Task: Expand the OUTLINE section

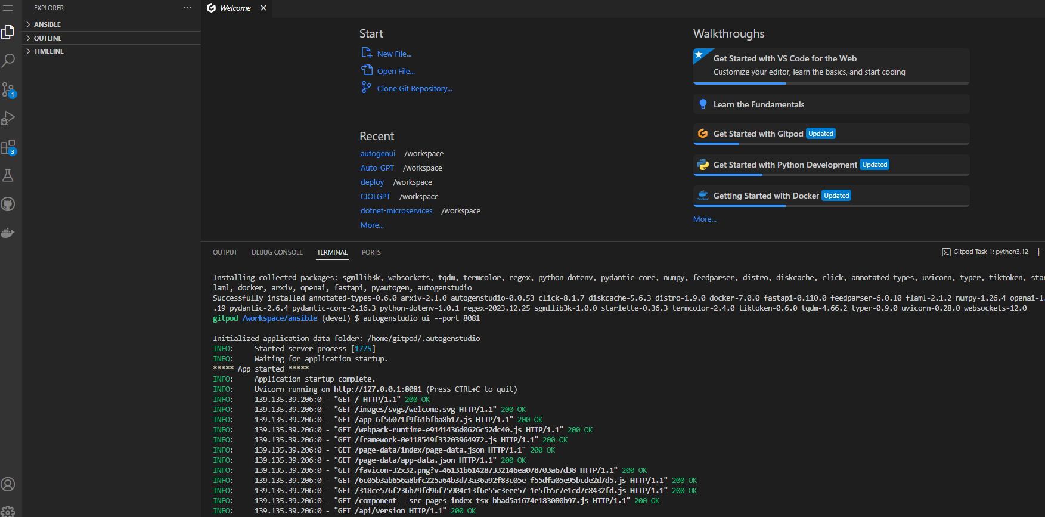Action: coord(112,38)
